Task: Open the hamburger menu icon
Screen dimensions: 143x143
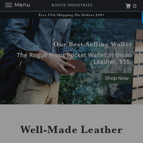Action: pyautogui.click(x=9, y=5)
